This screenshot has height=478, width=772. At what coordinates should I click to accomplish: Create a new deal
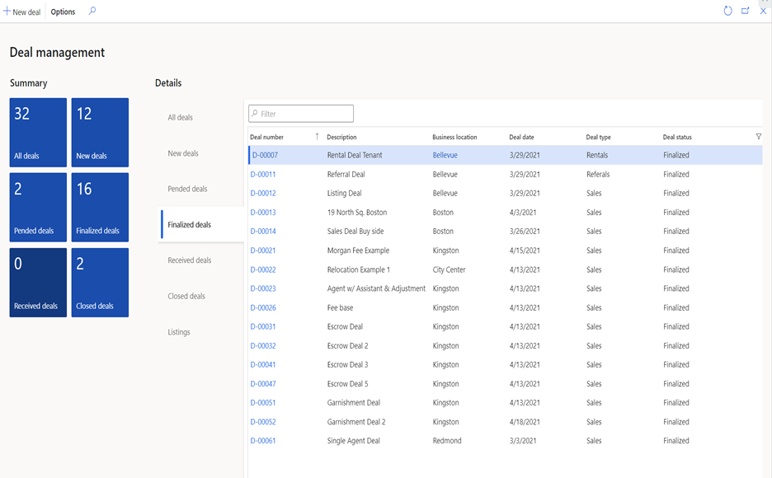[x=21, y=11]
